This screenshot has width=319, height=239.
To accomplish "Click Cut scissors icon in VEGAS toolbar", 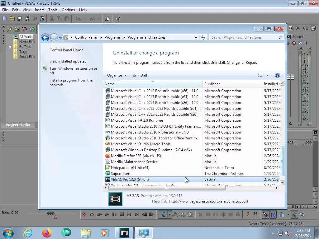I will pyautogui.click(x=52, y=19).
